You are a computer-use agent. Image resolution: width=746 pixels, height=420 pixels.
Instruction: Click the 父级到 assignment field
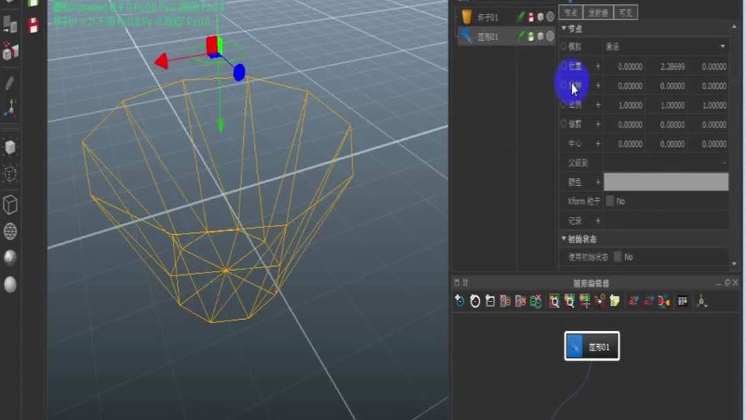(663, 162)
